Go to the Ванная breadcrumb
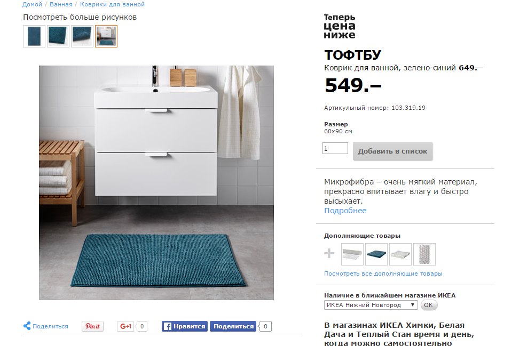Screen dimensions: 512x346 pos(61,4)
